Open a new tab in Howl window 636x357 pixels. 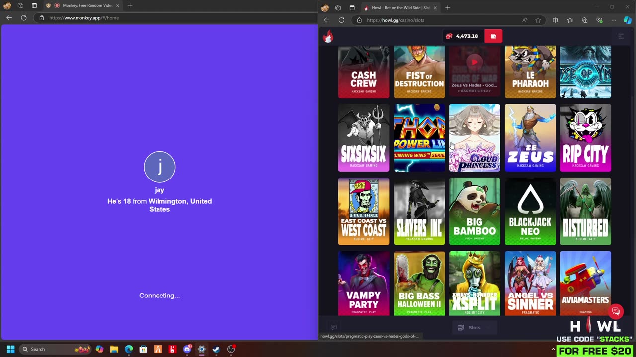[447, 8]
